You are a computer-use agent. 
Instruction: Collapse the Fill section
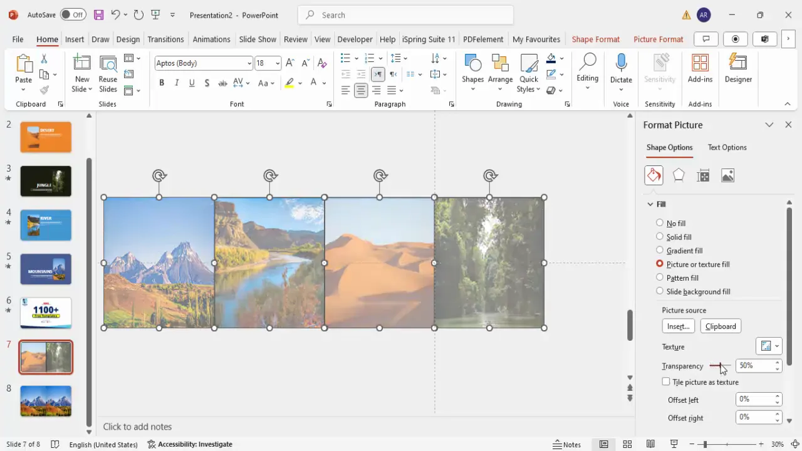[x=650, y=204]
